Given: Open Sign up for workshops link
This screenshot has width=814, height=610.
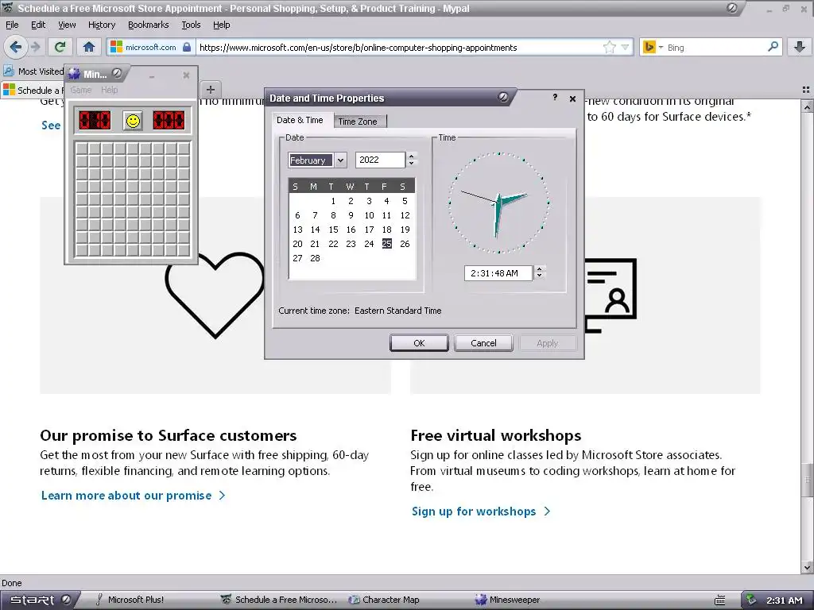Looking at the screenshot, I should pos(481,512).
